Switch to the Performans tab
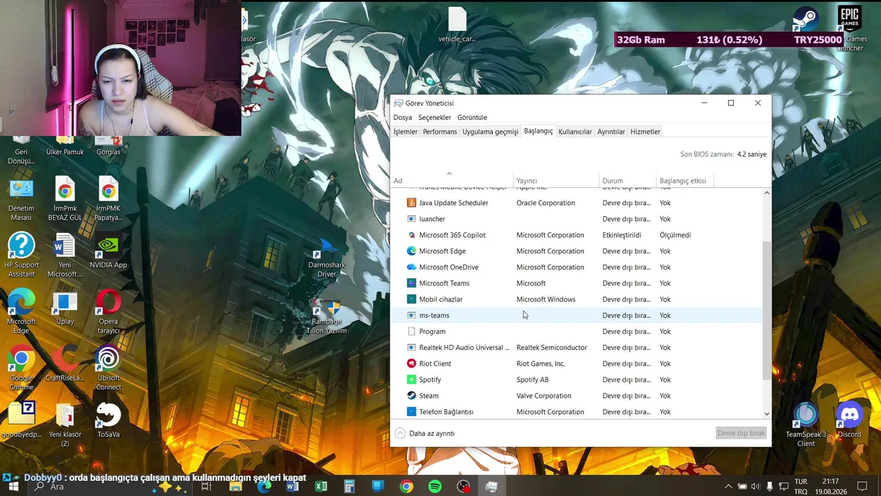 (440, 132)
